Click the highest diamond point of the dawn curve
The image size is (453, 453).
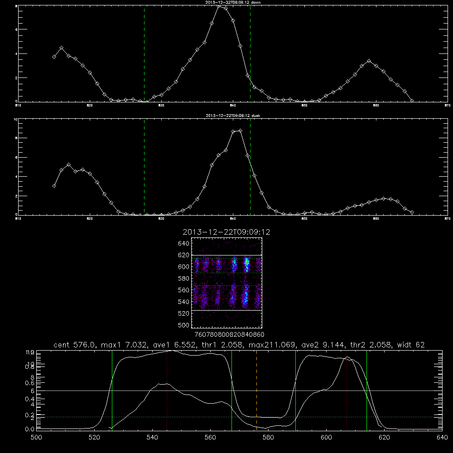(x=219, y=6)
